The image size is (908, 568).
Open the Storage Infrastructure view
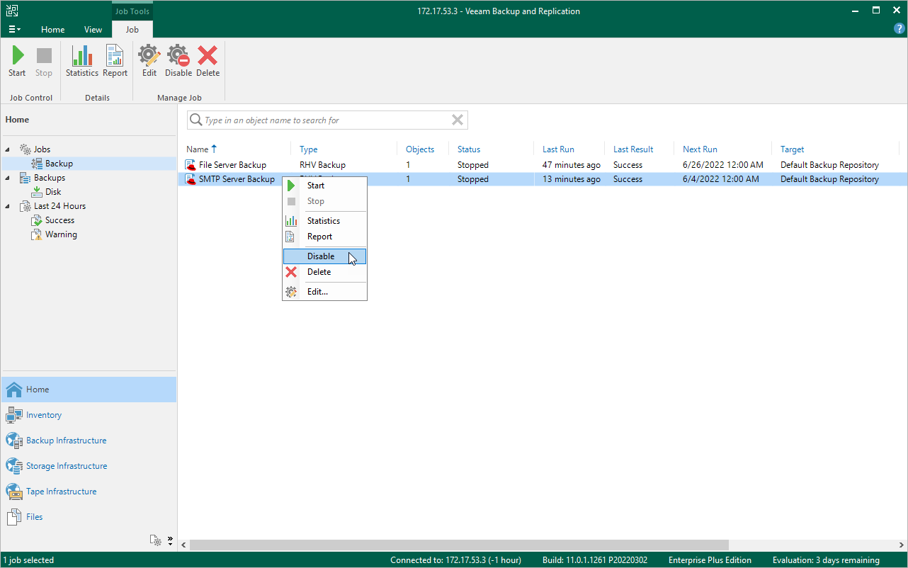point(89,466)
